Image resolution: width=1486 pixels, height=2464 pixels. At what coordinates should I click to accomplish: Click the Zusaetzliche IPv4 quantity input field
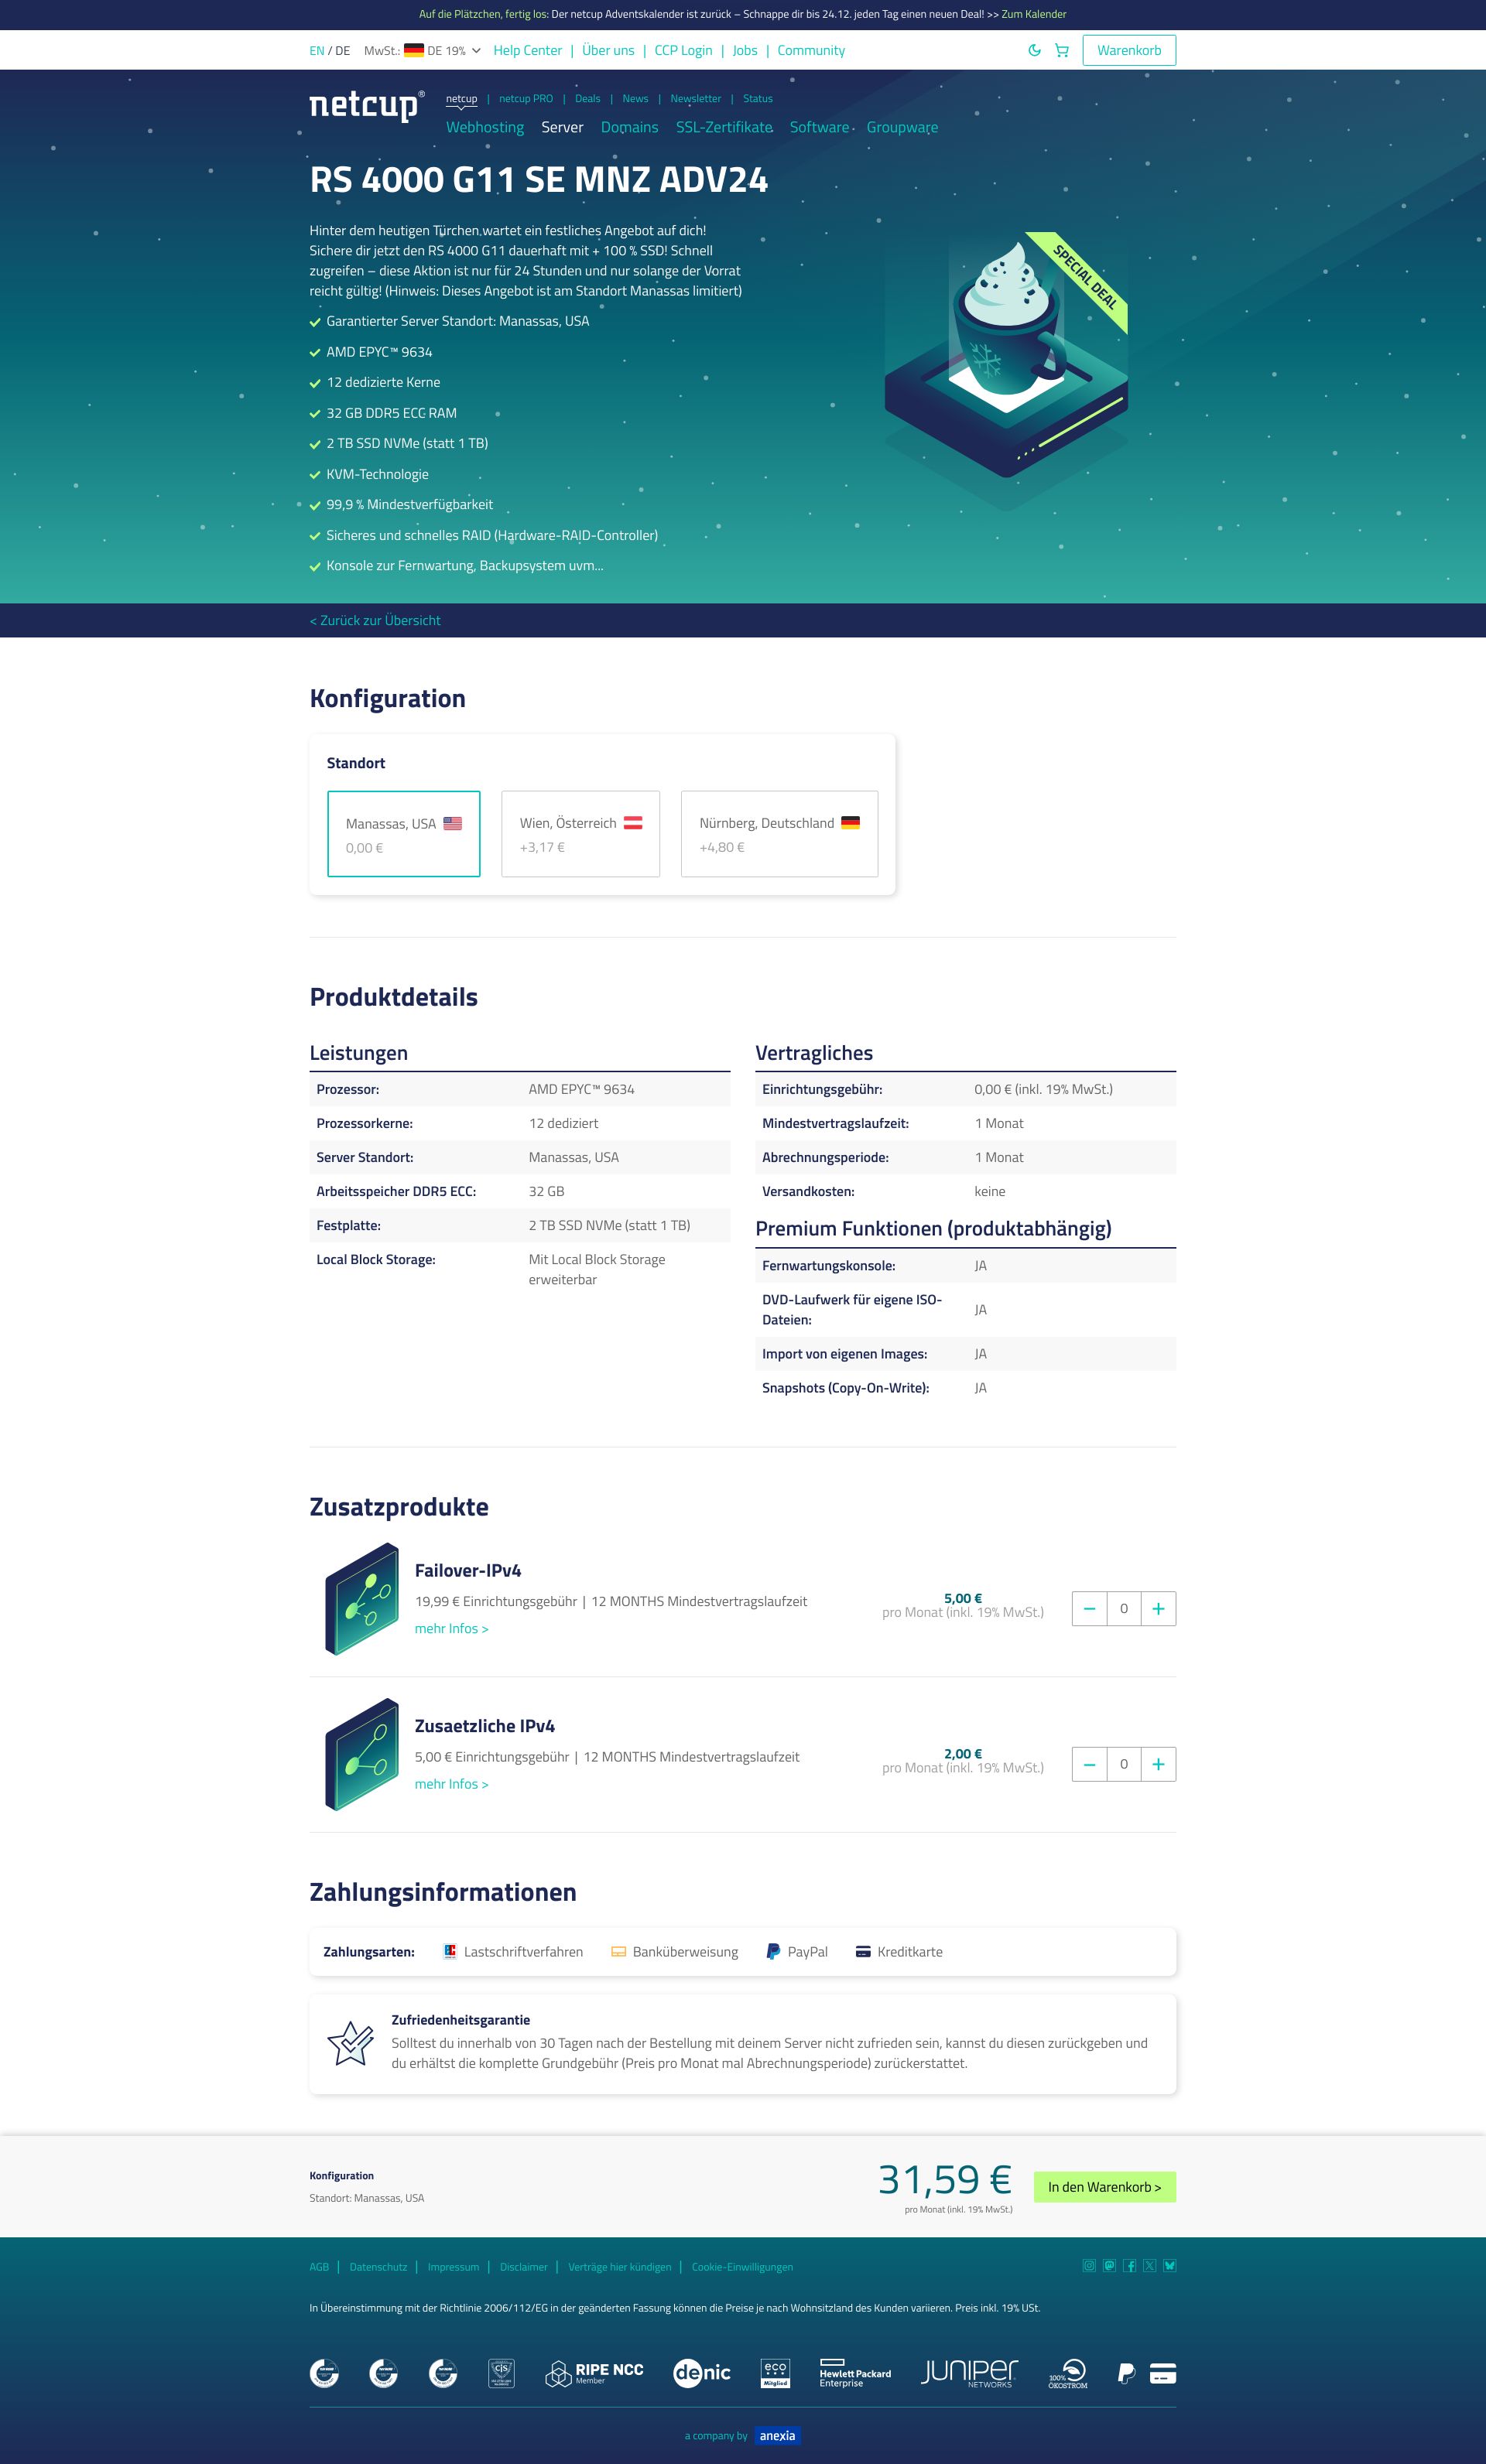(x=1124, y=1763)
